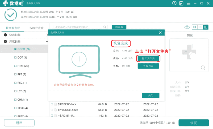The width and height of the screenshot is (213, 129).
Task: Open the 筛选器 filter dropdown
Action: [x=119, y=27]
